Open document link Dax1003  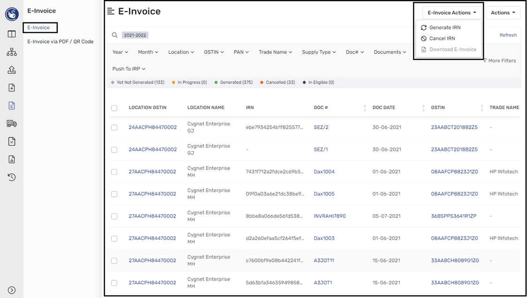tap(324, 238)
